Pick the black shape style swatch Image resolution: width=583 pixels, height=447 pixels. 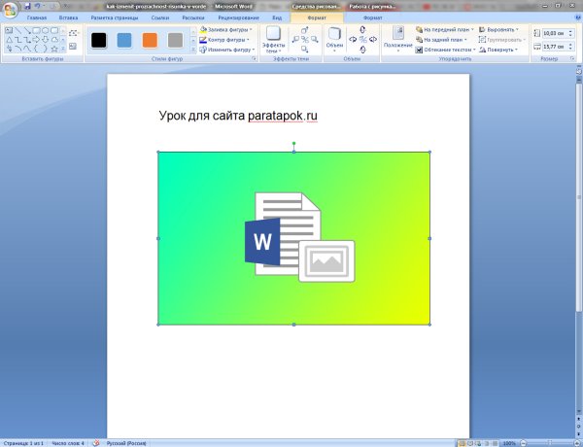(99, 40)
